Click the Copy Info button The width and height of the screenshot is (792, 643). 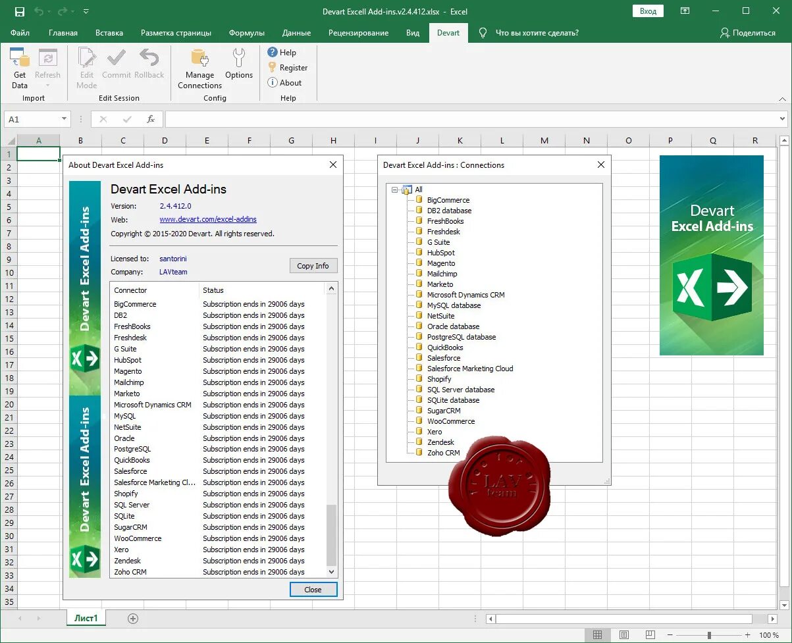[x=313, y=266]
